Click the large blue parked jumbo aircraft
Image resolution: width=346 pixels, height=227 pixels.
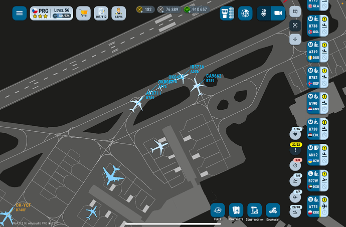click(112, 175)
